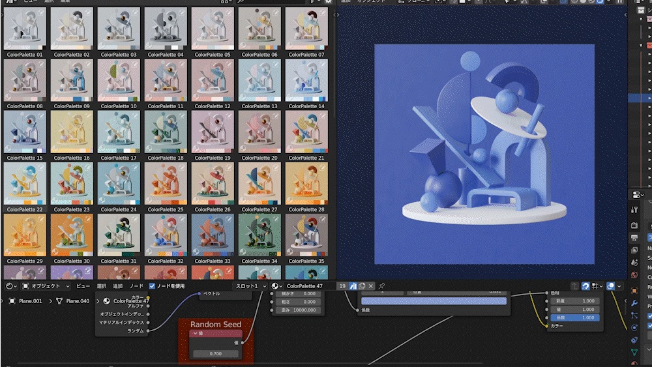Image resolution: width=652 pixels, height=367 pixels.
Task: Open the Object properties orange square tab
Action: tap(634, 291)
